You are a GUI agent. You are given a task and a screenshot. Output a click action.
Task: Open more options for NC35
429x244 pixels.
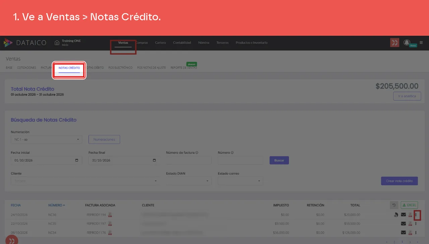416,224
